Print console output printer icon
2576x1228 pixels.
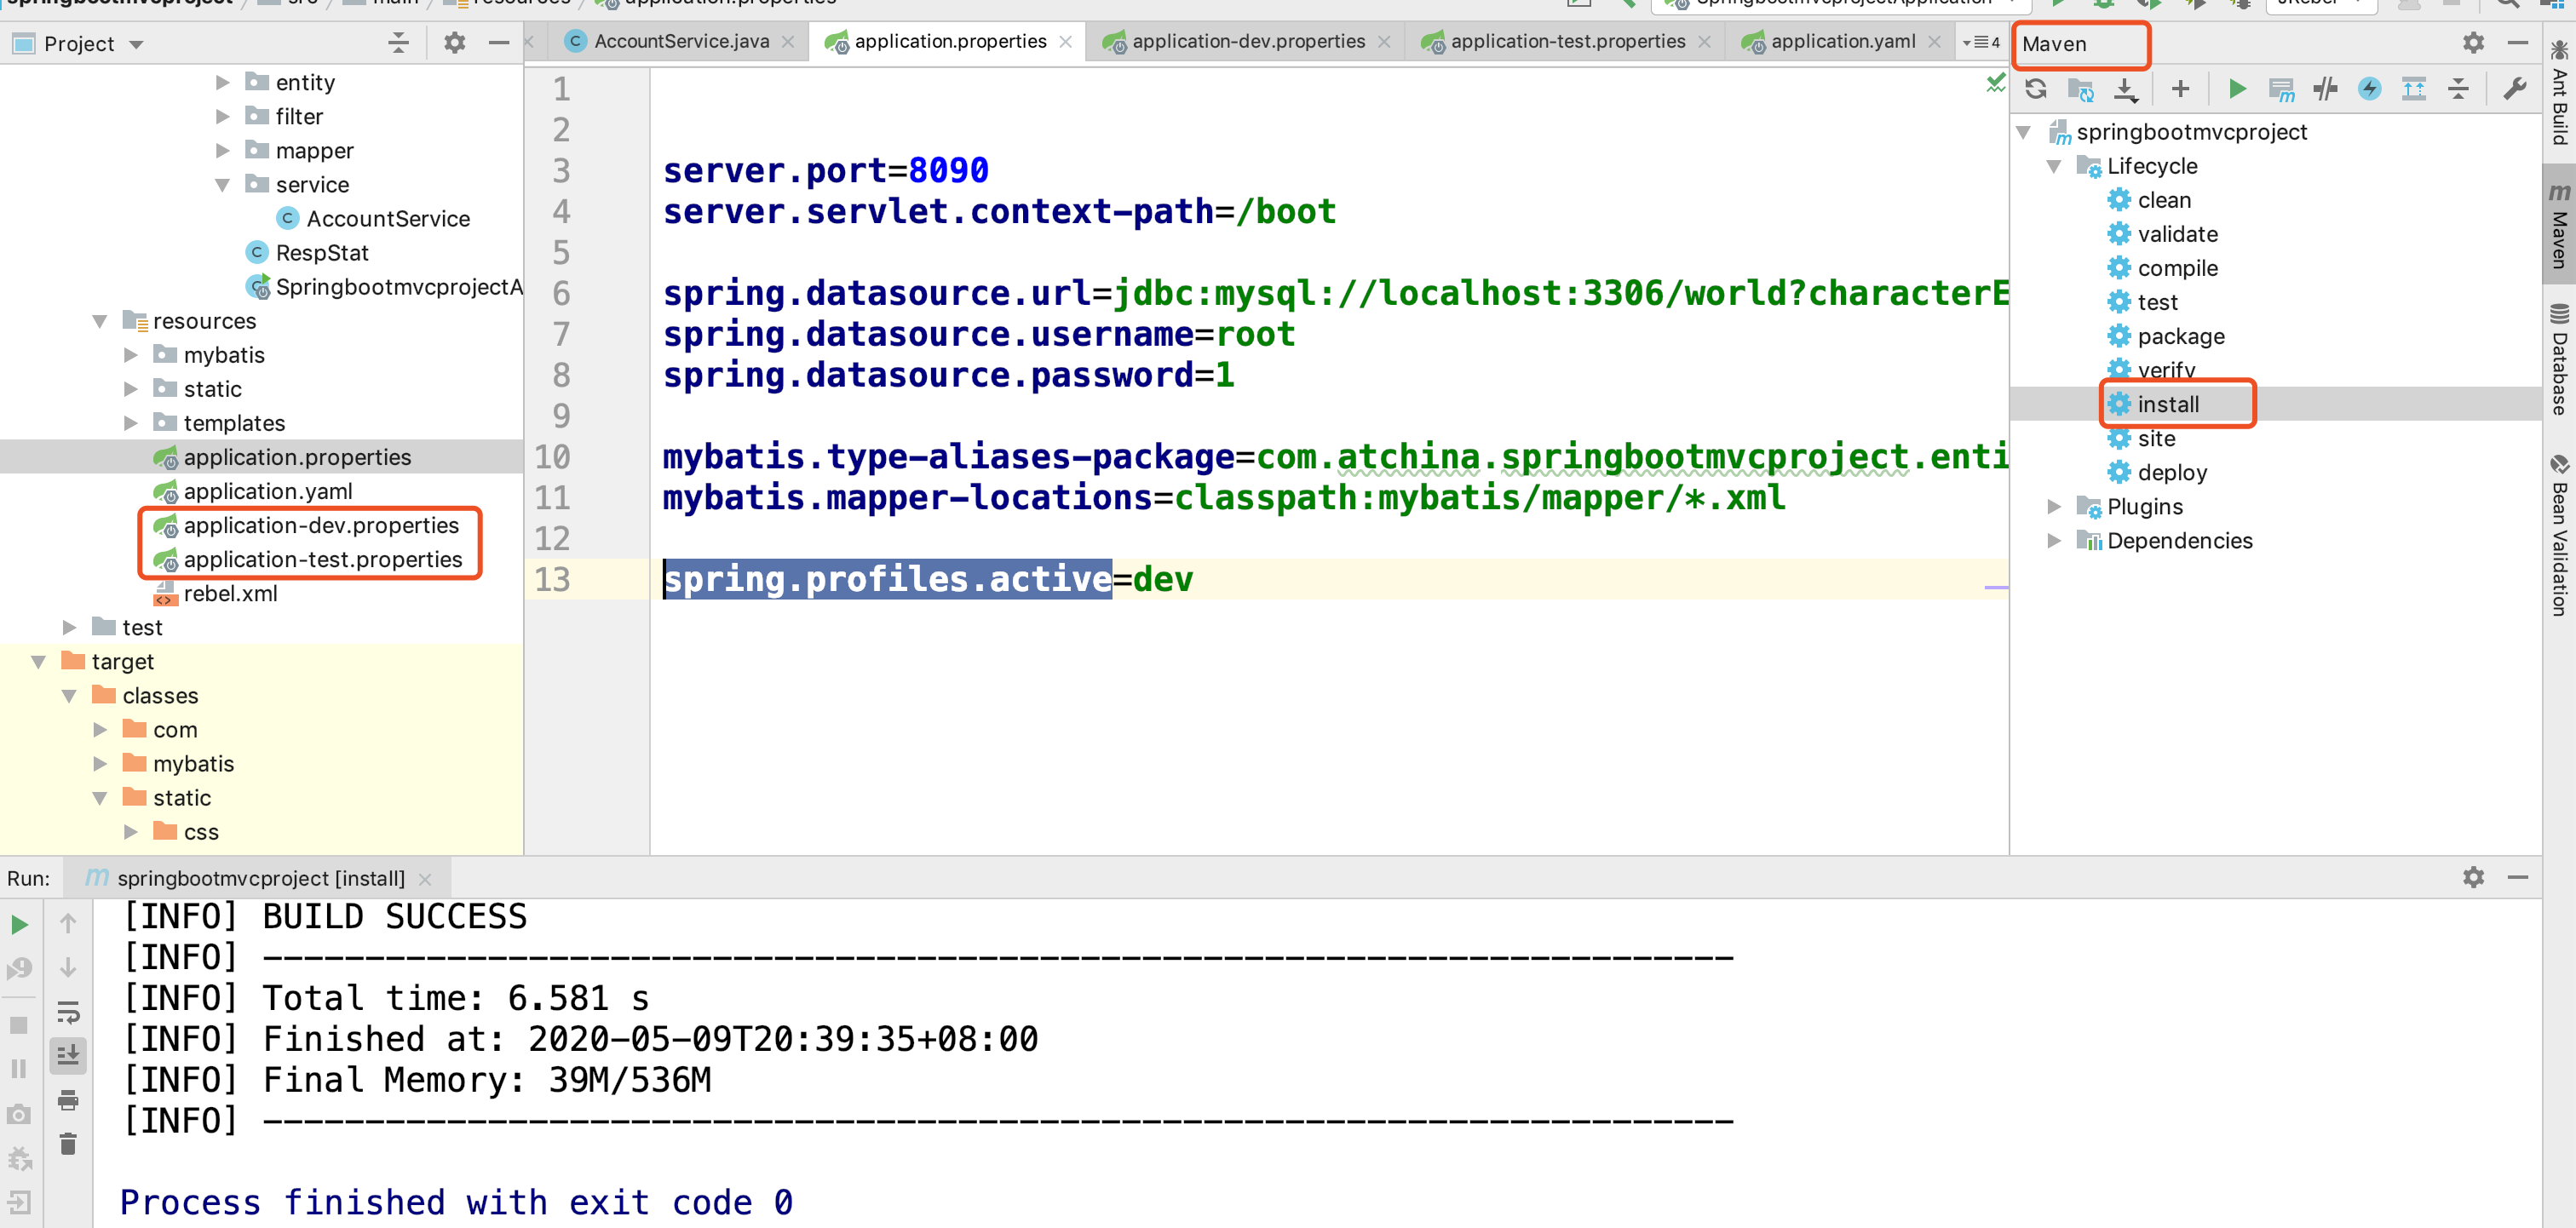68,1100
